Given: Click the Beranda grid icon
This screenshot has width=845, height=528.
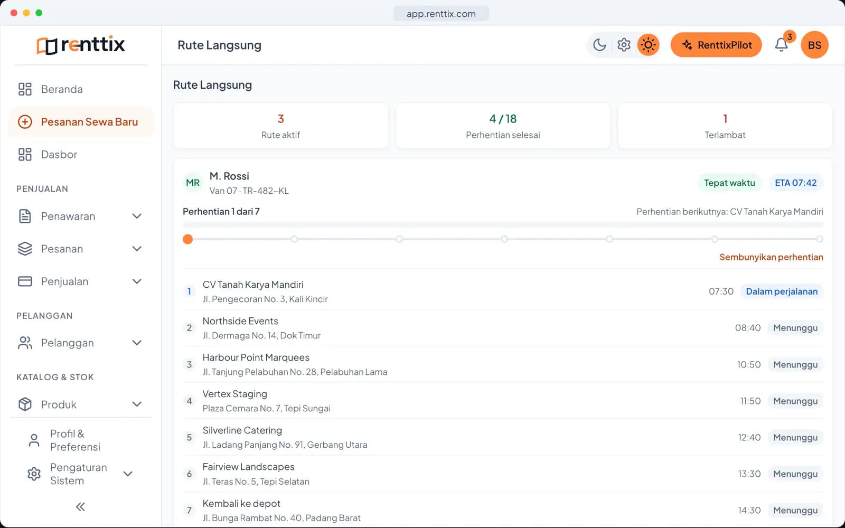Looking at the screenshot, I should [x=25, y=89].
